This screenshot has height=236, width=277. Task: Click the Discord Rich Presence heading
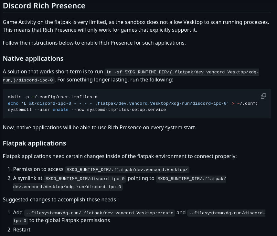pyautogui.click(x=44, y=6)
